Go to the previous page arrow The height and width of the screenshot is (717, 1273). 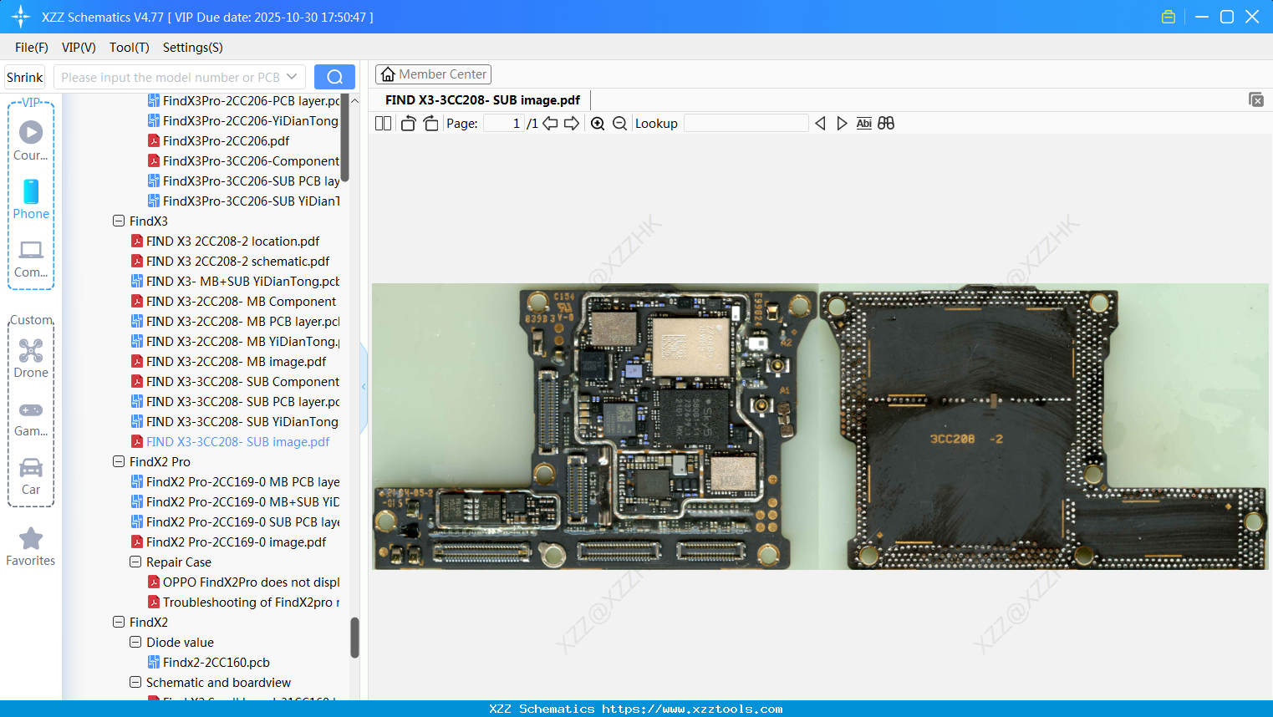tap(550, 124)
